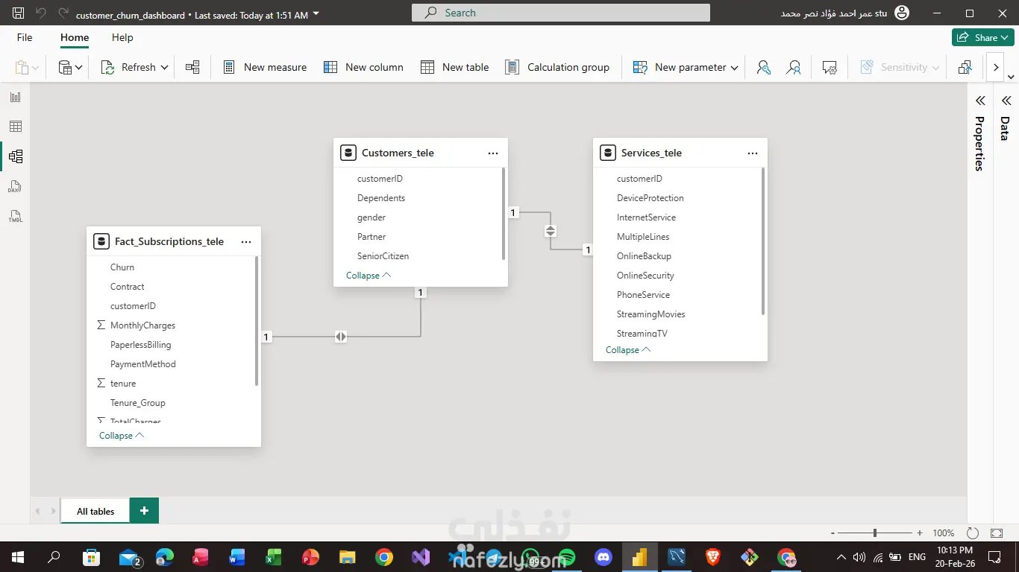
Task: Click the View as roles icon
Action: tap(794, 67)
